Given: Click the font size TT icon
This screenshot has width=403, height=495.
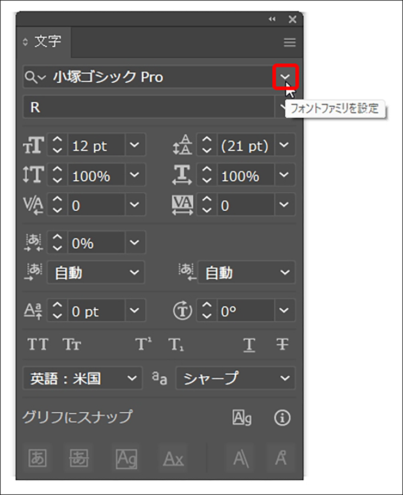Looking at the screenshot, I should coord(32,146).
